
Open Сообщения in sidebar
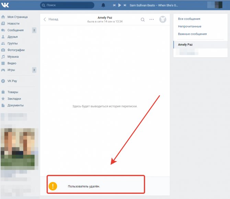pos(15,30)
